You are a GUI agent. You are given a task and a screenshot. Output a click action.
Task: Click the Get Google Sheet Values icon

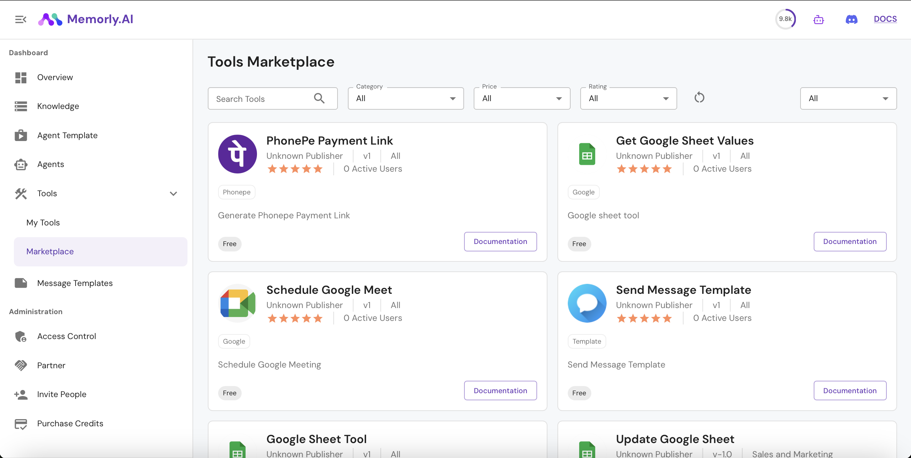pos(587,154)
